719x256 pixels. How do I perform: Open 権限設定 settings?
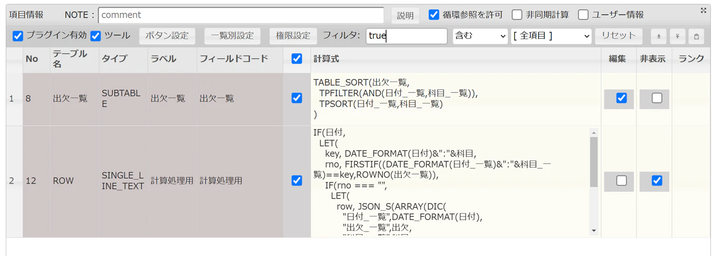click(293, 36)
